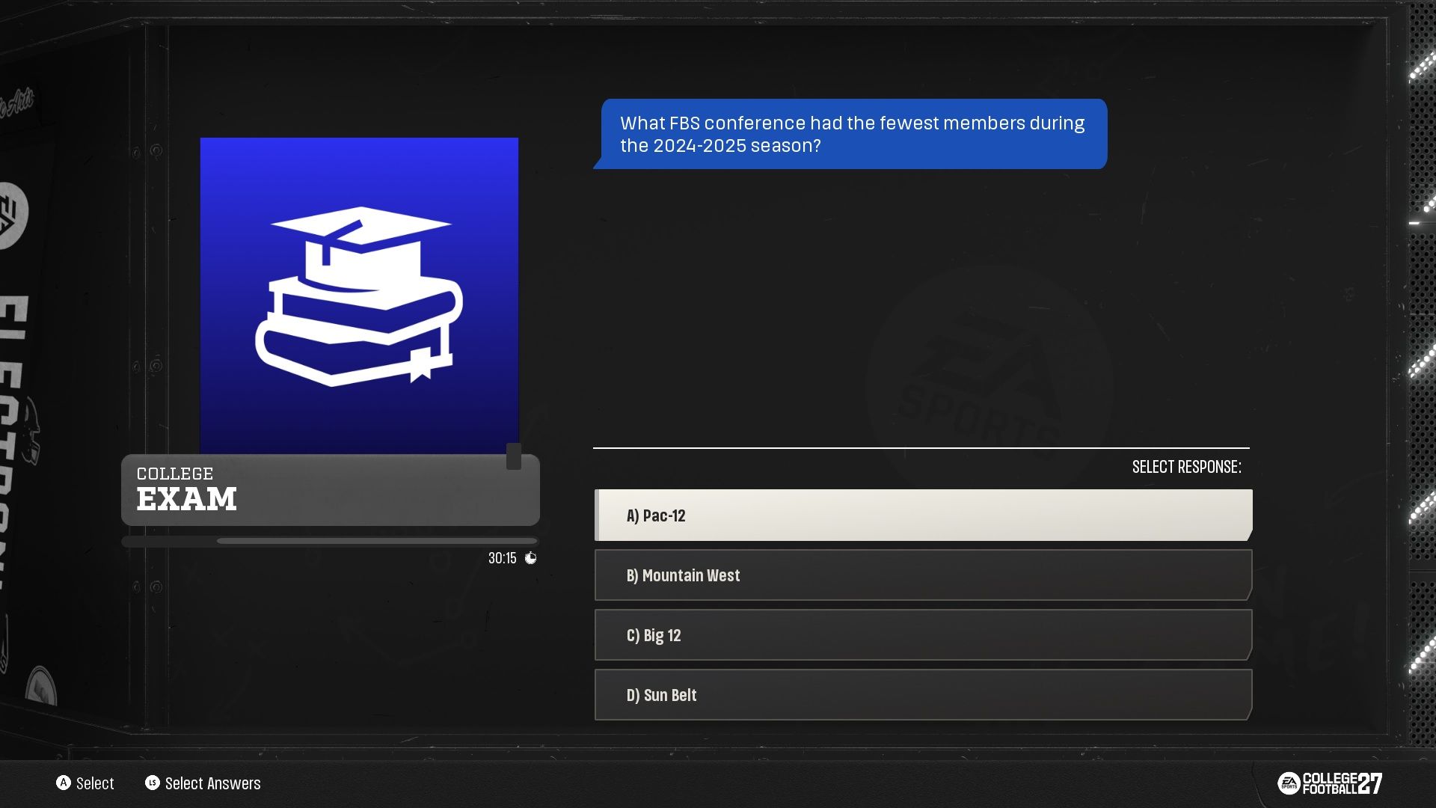Click the LS Select Answers prompt icon
This screenshot has height=808, width=1436.
[153, 783]
